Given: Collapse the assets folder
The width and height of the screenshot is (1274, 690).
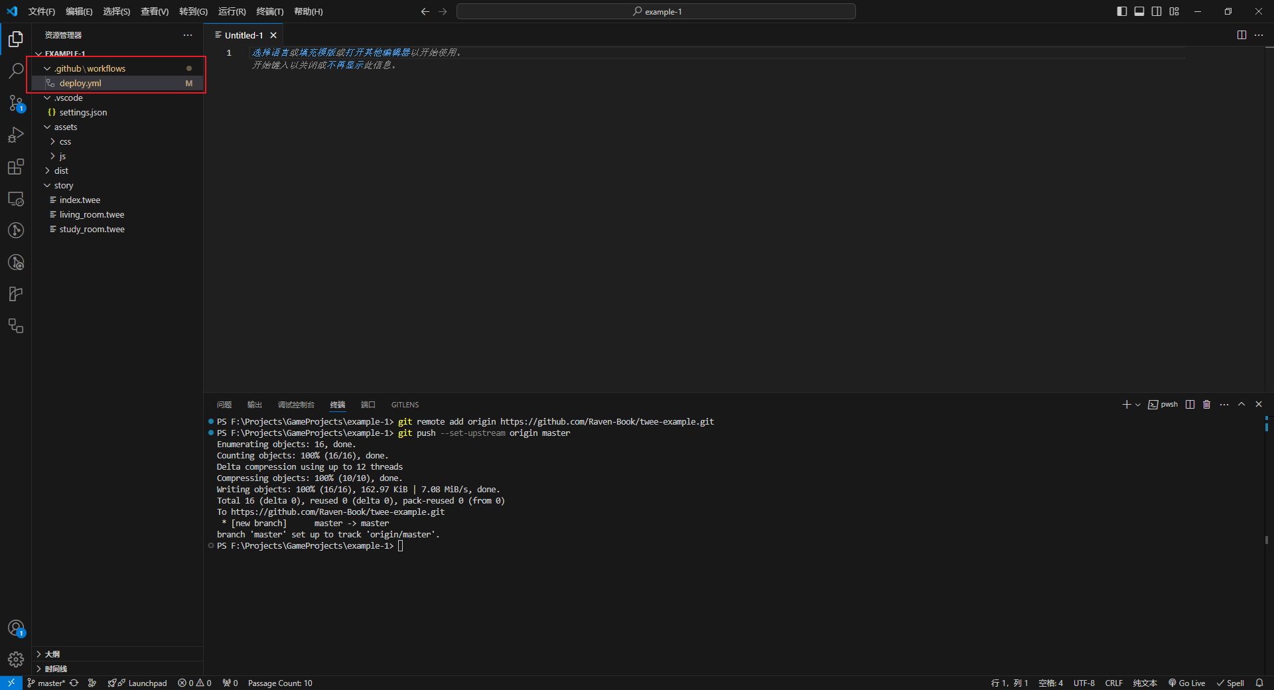Looking at the screenshot, I should pyautogui.click(x=117, y=127).
